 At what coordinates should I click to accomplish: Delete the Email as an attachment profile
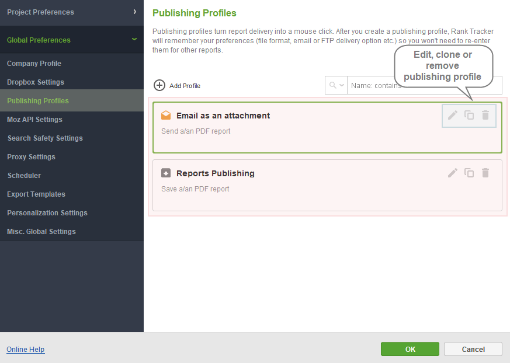[x=485, y=115]
